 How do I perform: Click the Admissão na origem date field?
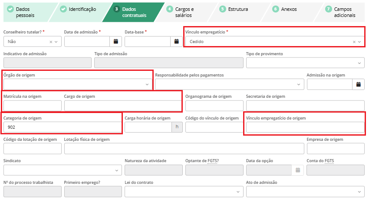point(329,84)
